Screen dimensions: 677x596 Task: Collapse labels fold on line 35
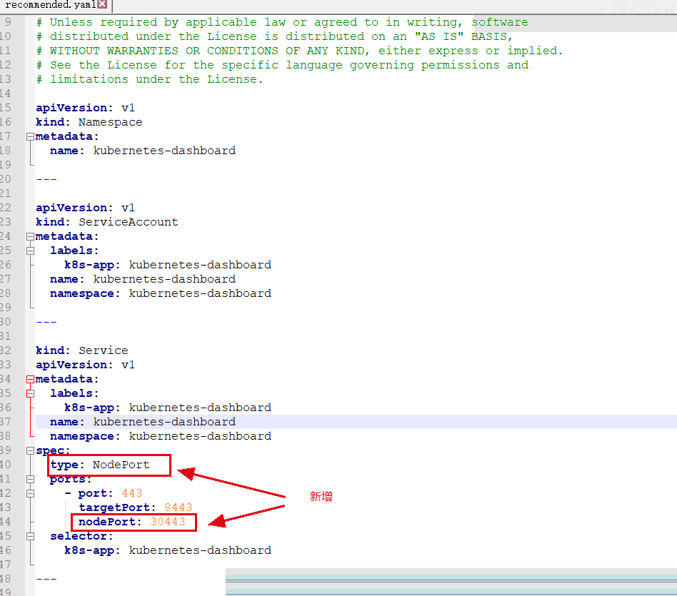coord(30,393)
